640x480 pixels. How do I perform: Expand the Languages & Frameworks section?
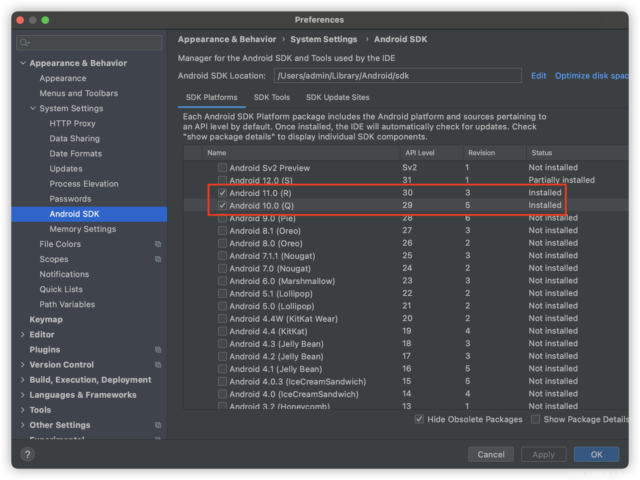[x=23, y=395]
